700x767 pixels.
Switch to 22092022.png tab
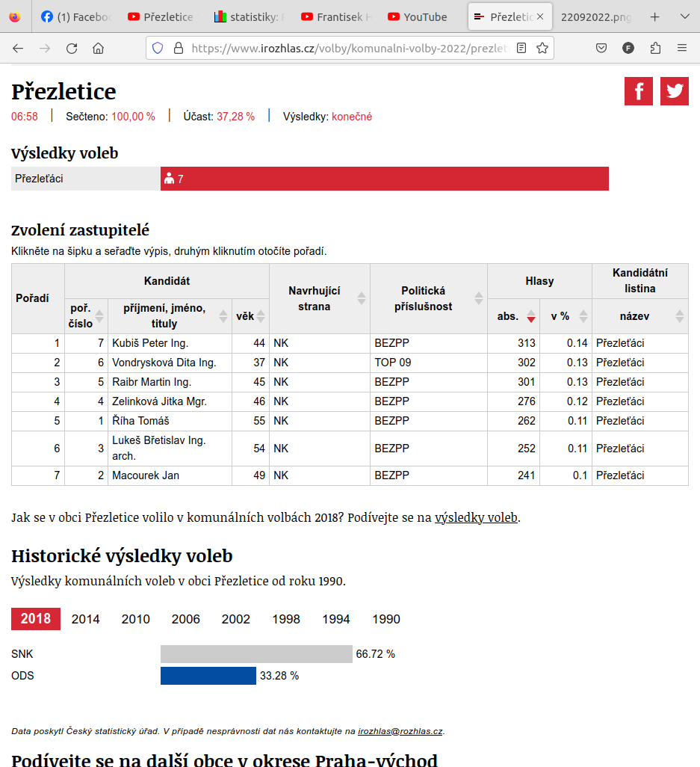596,17
